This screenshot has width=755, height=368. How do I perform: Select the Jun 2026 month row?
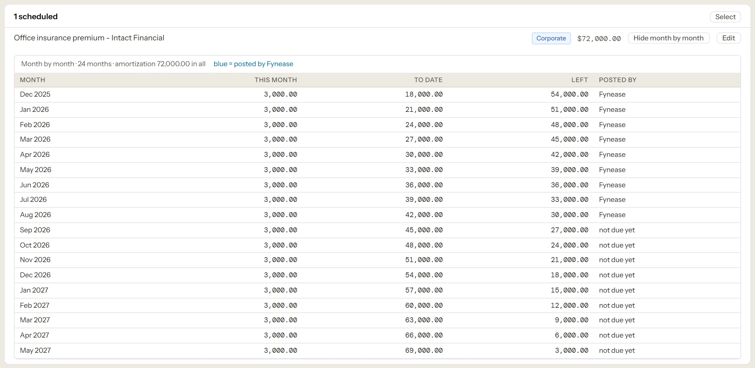[x=377, y=185]
